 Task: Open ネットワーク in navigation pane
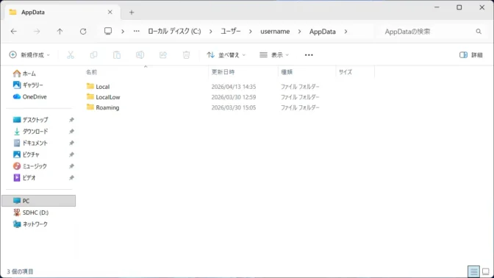click(x=35, y=224)
